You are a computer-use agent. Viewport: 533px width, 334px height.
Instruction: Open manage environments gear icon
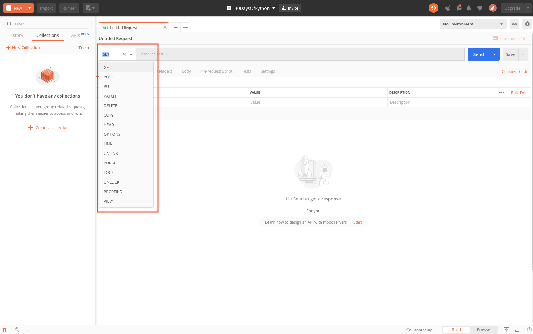(x=527, y=24)
